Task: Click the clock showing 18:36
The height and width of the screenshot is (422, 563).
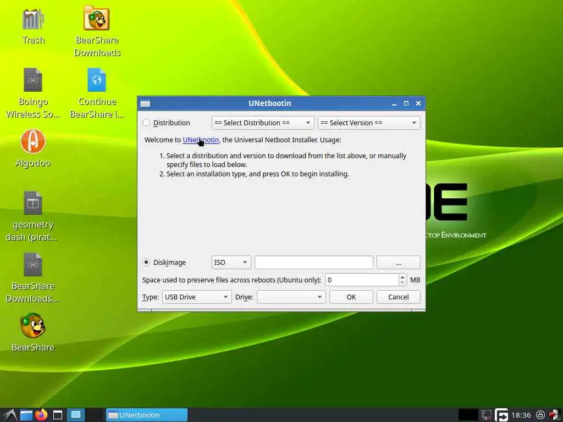Action: pos(521,415)
